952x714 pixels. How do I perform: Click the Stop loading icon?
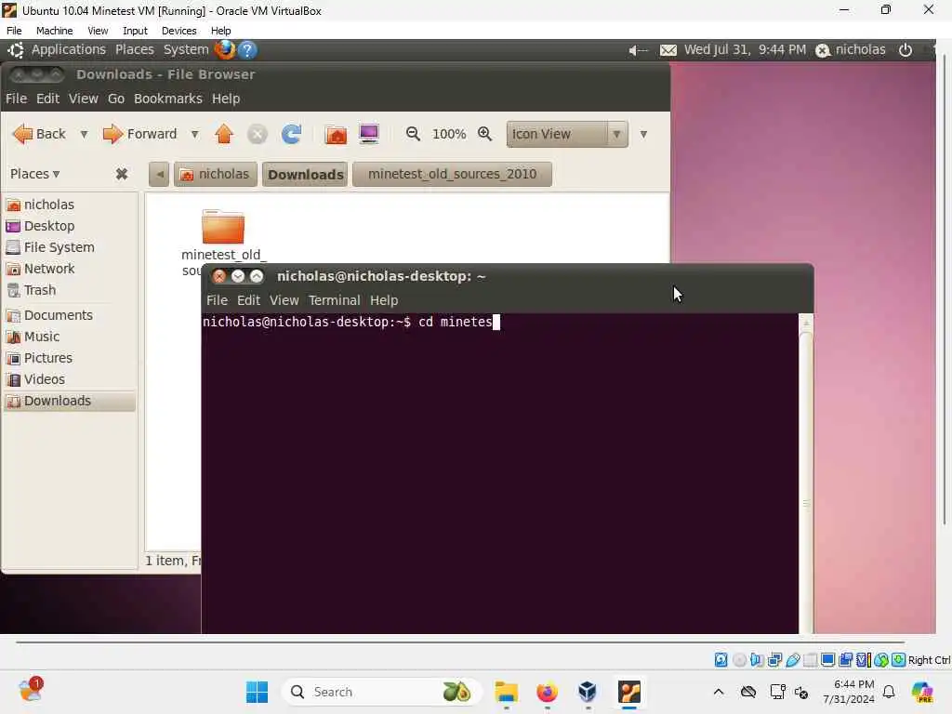pyautogui.click(x=258, y=134)
